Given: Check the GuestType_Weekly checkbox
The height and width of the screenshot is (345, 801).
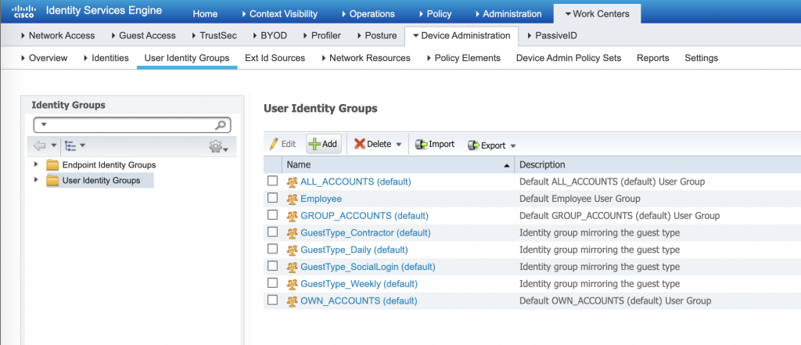Looking at the screenshot, I should pyautogui.click(x=272, y=282).
